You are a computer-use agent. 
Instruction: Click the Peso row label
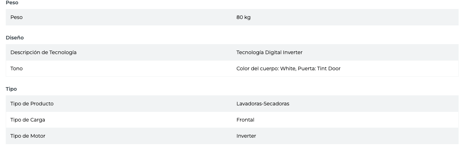point(17,17)
